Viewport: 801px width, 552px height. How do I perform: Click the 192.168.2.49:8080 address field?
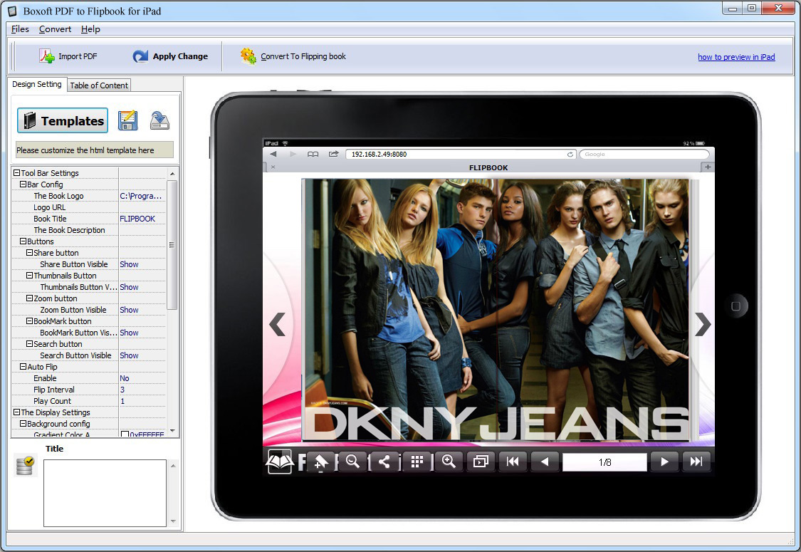pos(461,155)
